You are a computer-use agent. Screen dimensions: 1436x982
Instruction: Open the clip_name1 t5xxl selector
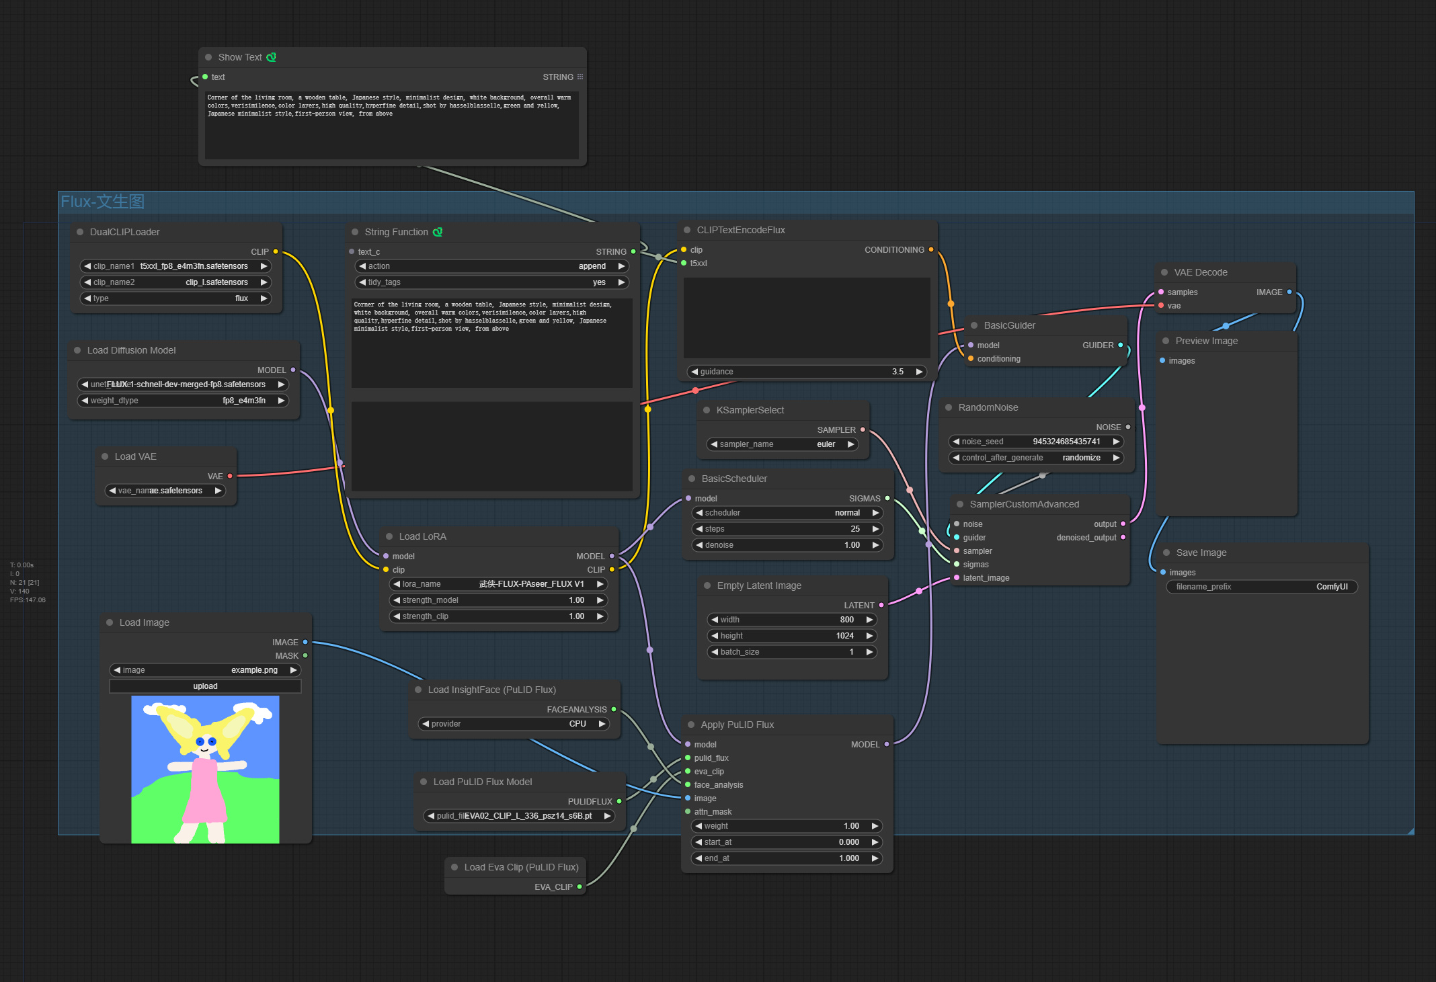tap(175, 265)
